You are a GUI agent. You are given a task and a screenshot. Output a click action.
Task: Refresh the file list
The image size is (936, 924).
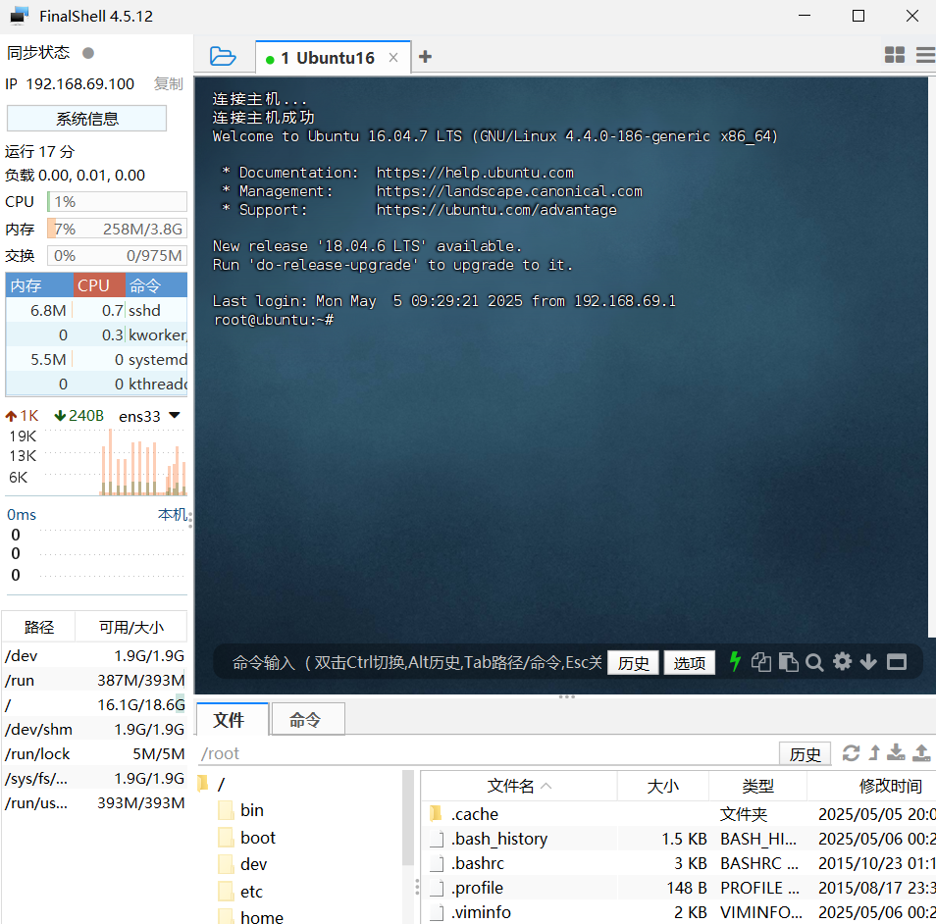tap(852, 753)
